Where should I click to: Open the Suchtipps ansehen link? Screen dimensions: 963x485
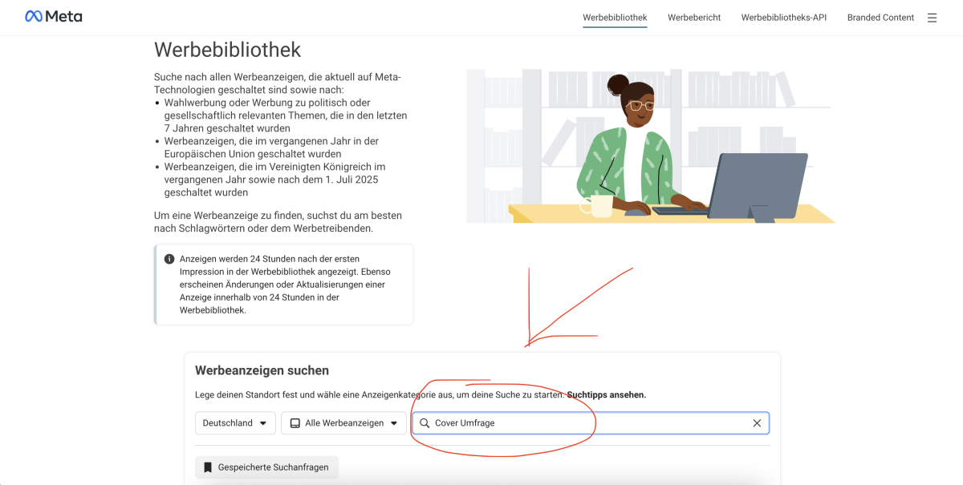coord(607,395)
